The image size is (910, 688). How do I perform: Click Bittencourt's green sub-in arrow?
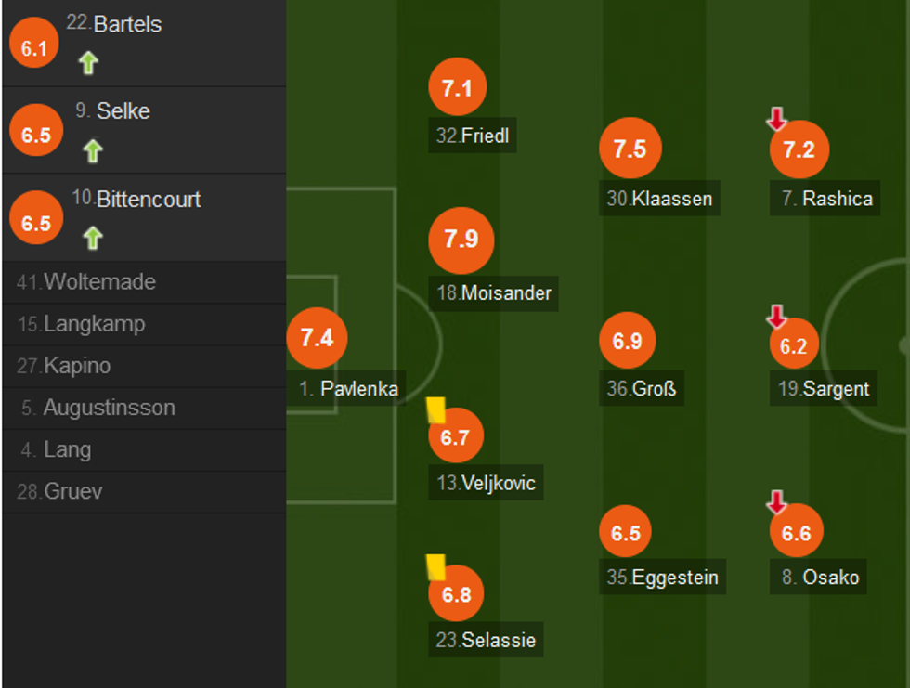point(92,239)
